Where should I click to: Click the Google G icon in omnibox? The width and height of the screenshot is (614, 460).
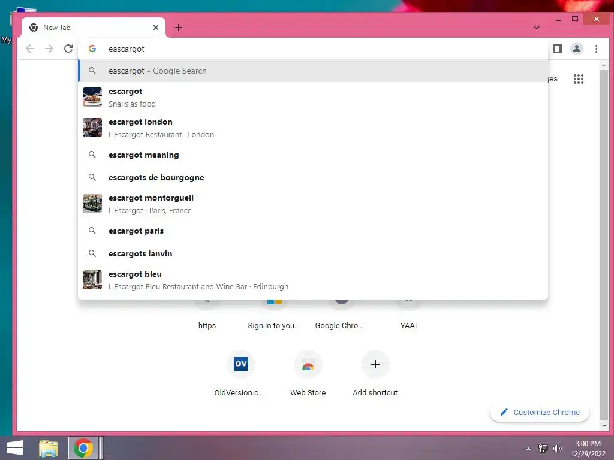pos(92,49)
